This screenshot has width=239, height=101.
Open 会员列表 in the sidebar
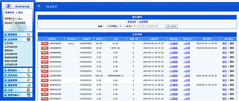click(9, 43)
